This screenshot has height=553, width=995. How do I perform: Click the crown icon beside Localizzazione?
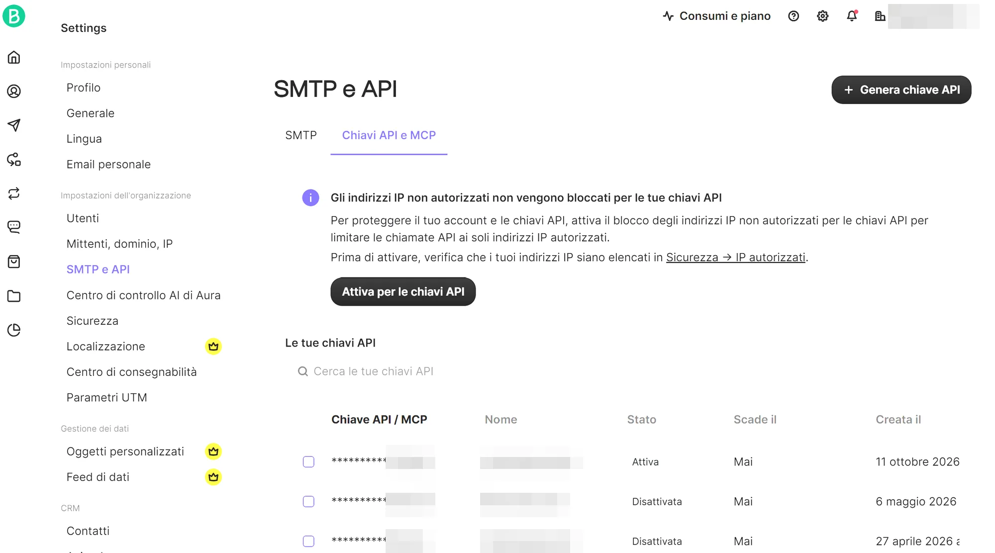click(x=213, y=346)
